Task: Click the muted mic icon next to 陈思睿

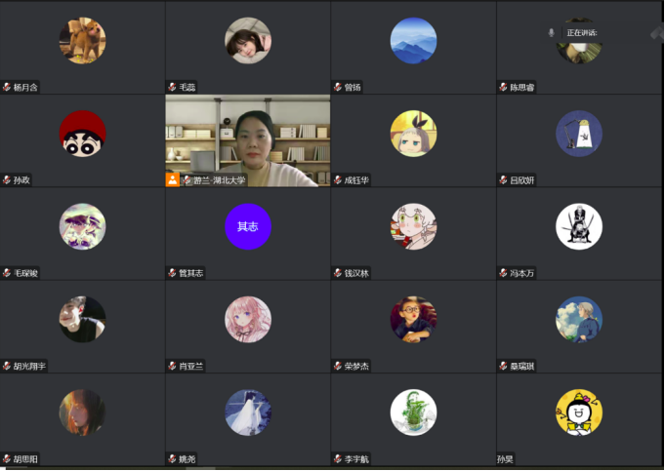Action: [504, 87]
